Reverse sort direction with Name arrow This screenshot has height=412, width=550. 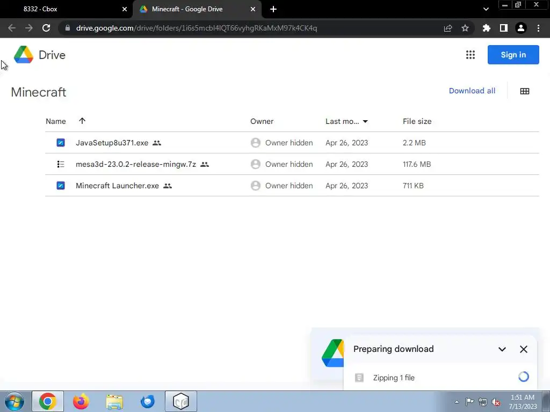click(82, 121)
